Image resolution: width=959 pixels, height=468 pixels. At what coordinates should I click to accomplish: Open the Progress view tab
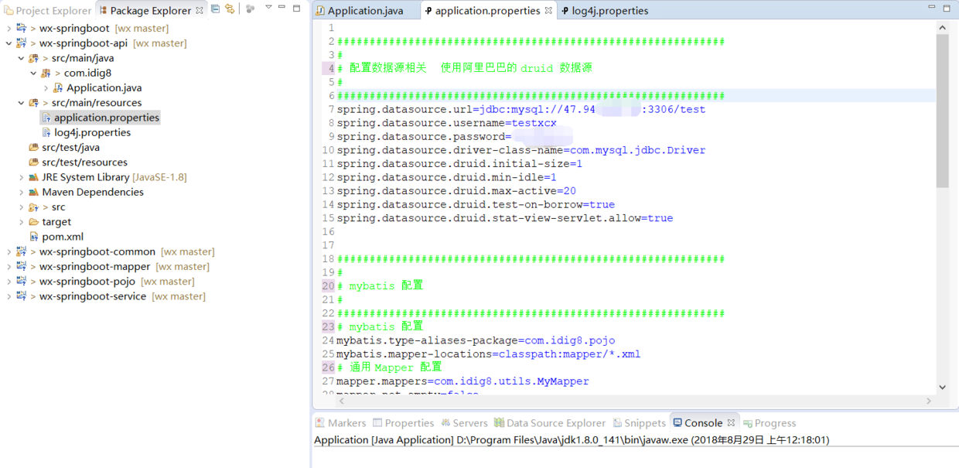770,423
